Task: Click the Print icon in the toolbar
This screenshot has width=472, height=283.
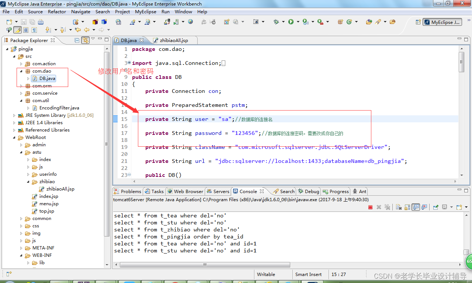Action: [40, 22]
